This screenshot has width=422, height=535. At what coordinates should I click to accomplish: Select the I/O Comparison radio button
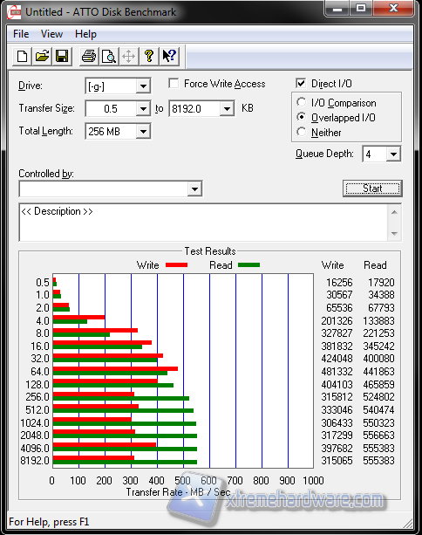[x=302, y=102]
